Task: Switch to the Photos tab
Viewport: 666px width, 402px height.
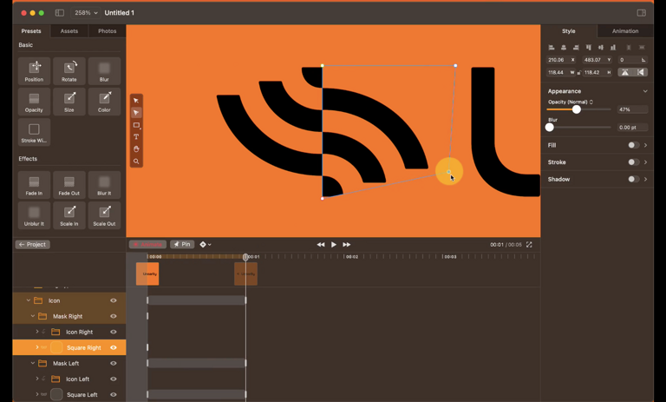Action: click(107, 31)
